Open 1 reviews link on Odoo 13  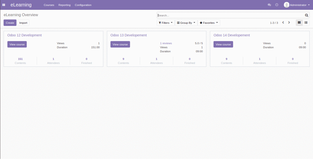[166, 43]
